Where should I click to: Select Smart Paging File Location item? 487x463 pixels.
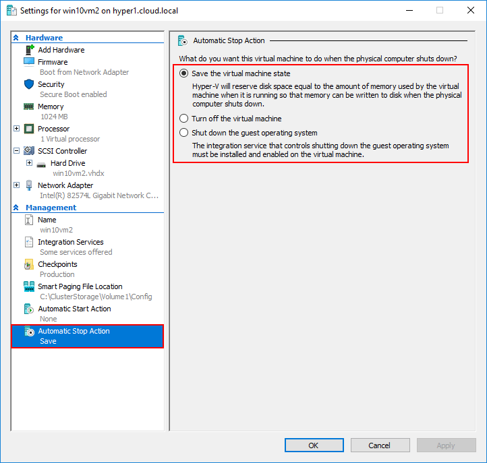point(80,286)
